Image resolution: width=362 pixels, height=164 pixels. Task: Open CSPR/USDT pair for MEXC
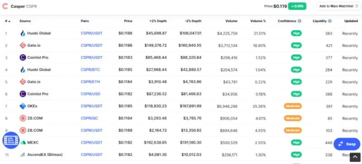[91, 143]
